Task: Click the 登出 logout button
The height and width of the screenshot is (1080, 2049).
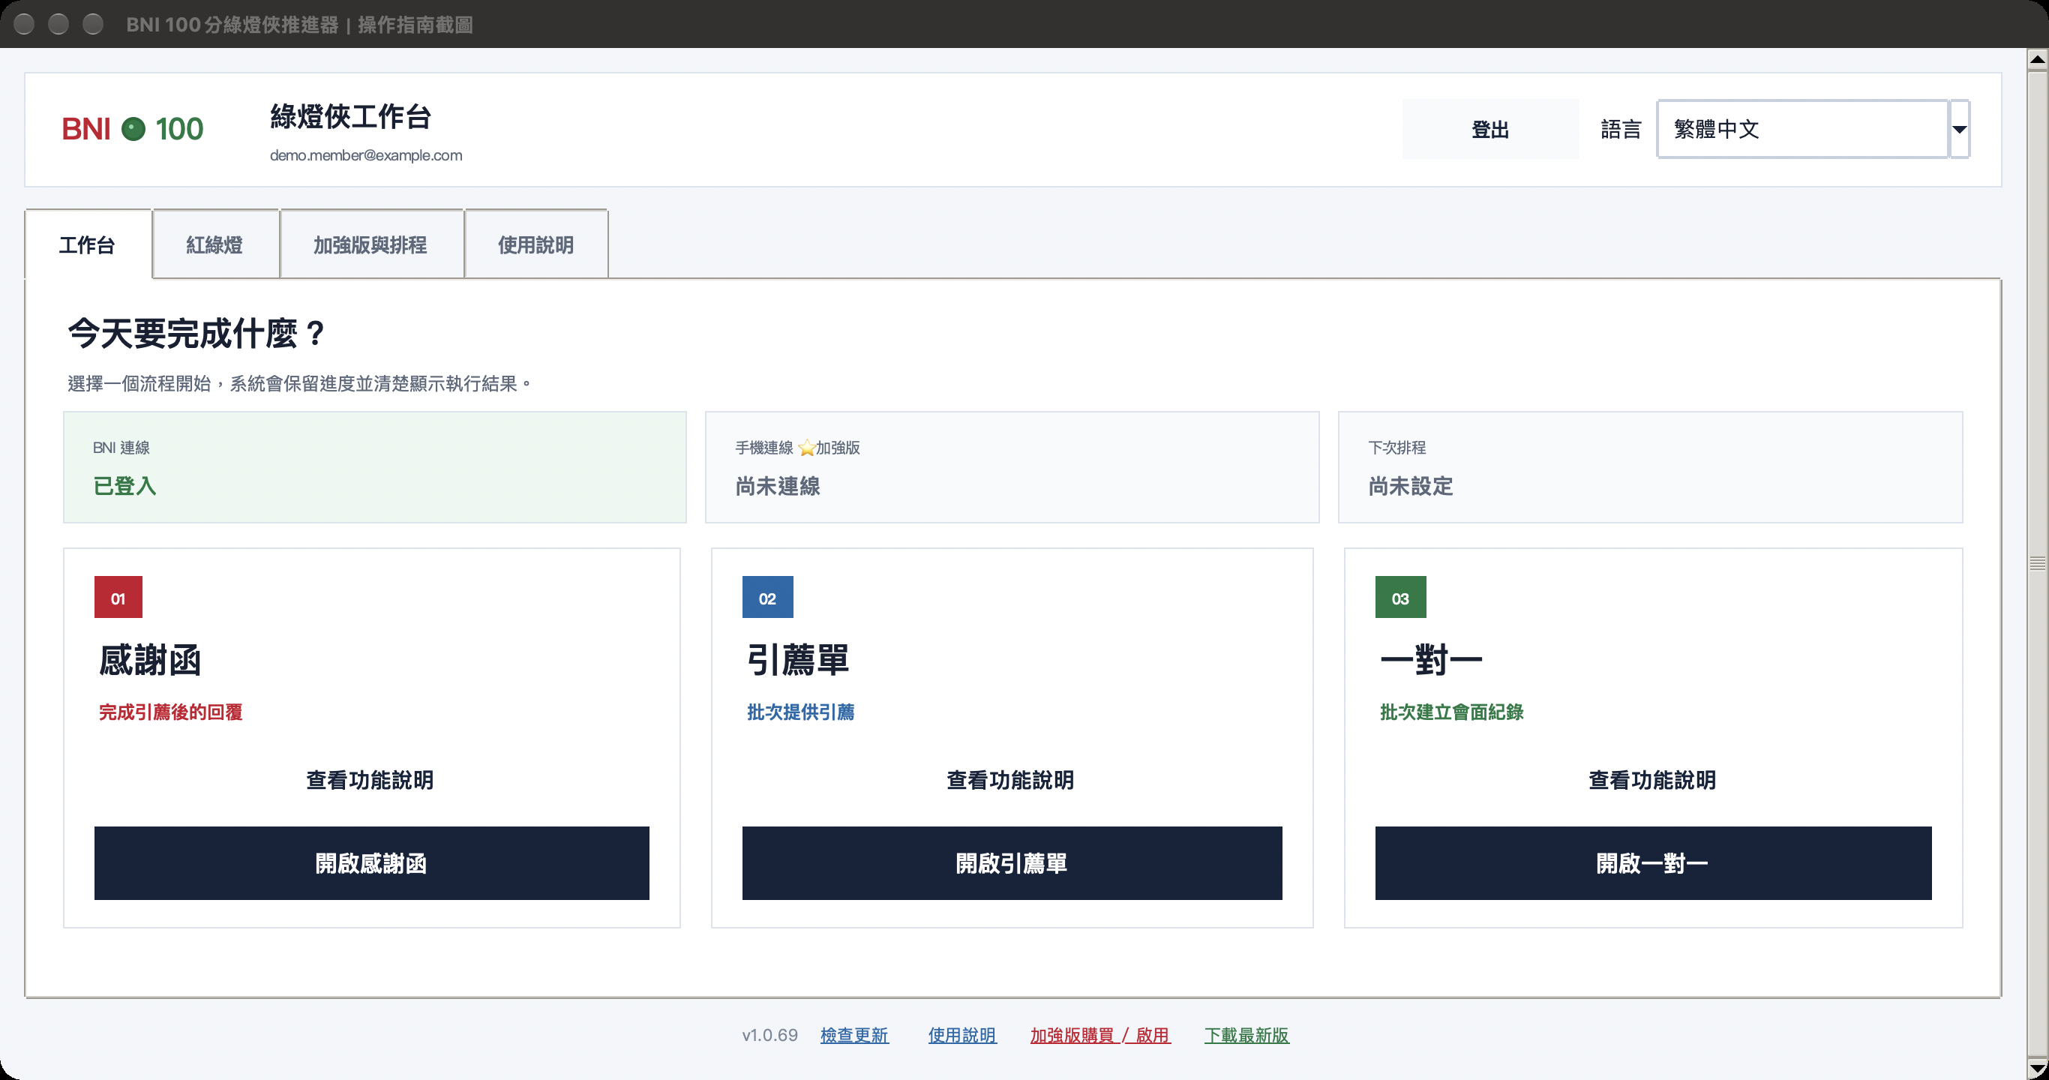Action: (1489, 129)
